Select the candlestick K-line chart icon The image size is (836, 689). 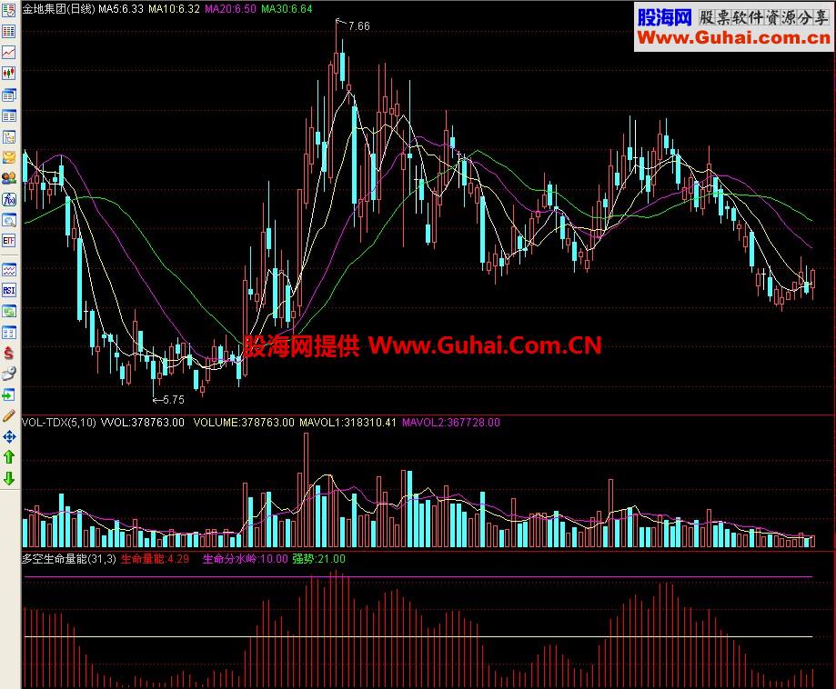8,74
